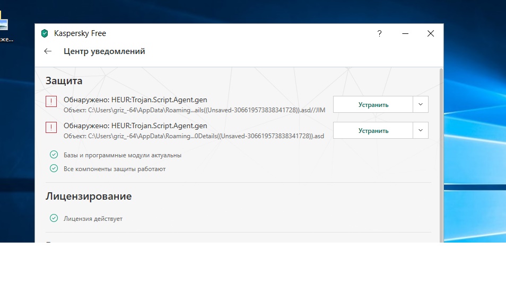Click the first "Обнаружено: HEUR:Trojan.Script.Agent.gen" title text
506x286 pixels.
click(x=135, y=100)
